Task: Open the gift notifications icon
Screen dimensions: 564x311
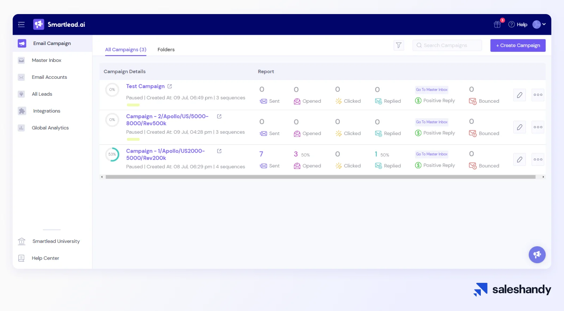Action: click(x=497, y=24)
